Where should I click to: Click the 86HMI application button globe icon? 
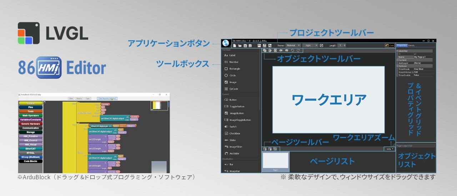point(226,43)
